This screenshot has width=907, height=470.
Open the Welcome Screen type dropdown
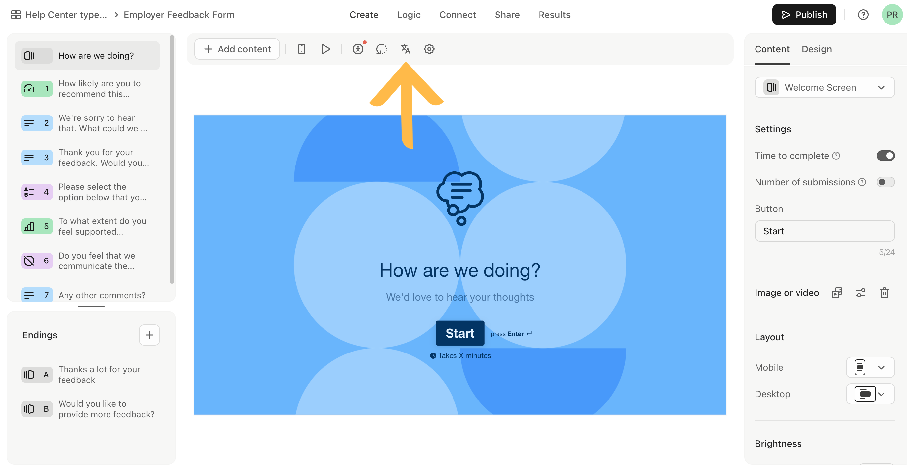825,87
